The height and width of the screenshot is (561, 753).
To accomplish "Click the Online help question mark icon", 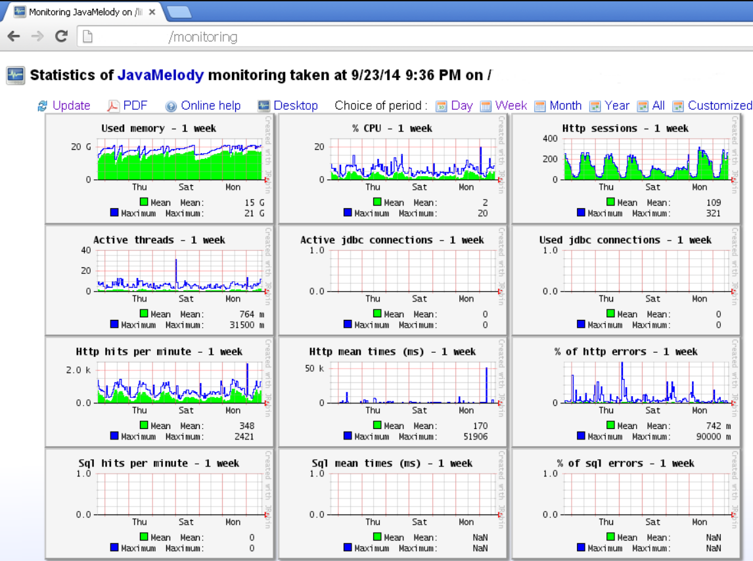I will point(171,106).
